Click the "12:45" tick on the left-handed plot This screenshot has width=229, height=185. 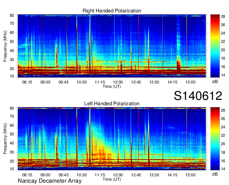[136, 175]
